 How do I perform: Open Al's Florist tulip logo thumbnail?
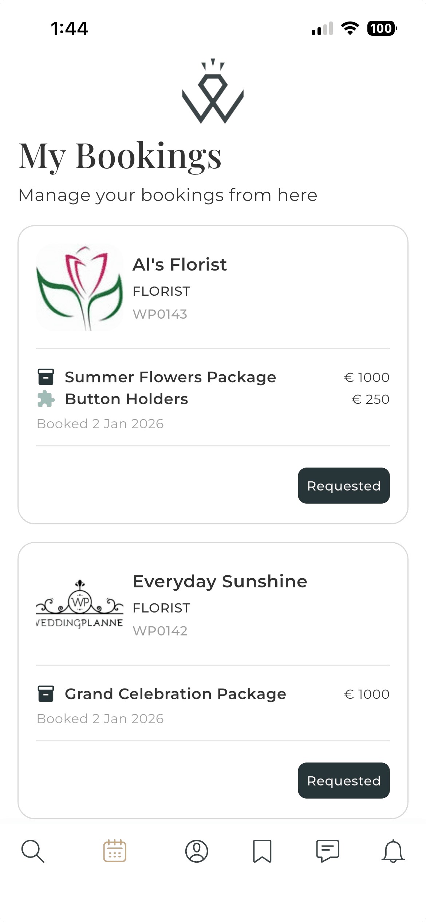pos(80,287)
